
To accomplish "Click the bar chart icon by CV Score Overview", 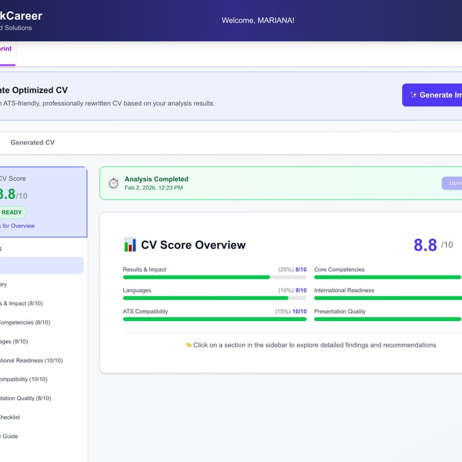I will point(130,245).
